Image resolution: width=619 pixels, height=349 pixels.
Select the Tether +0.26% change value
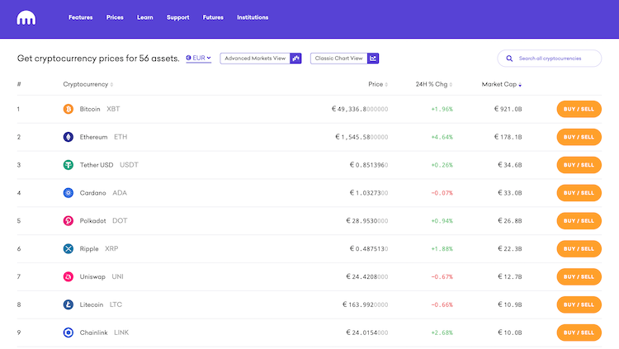442,165
